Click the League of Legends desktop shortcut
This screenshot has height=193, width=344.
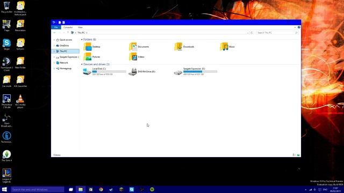(6, 176)
